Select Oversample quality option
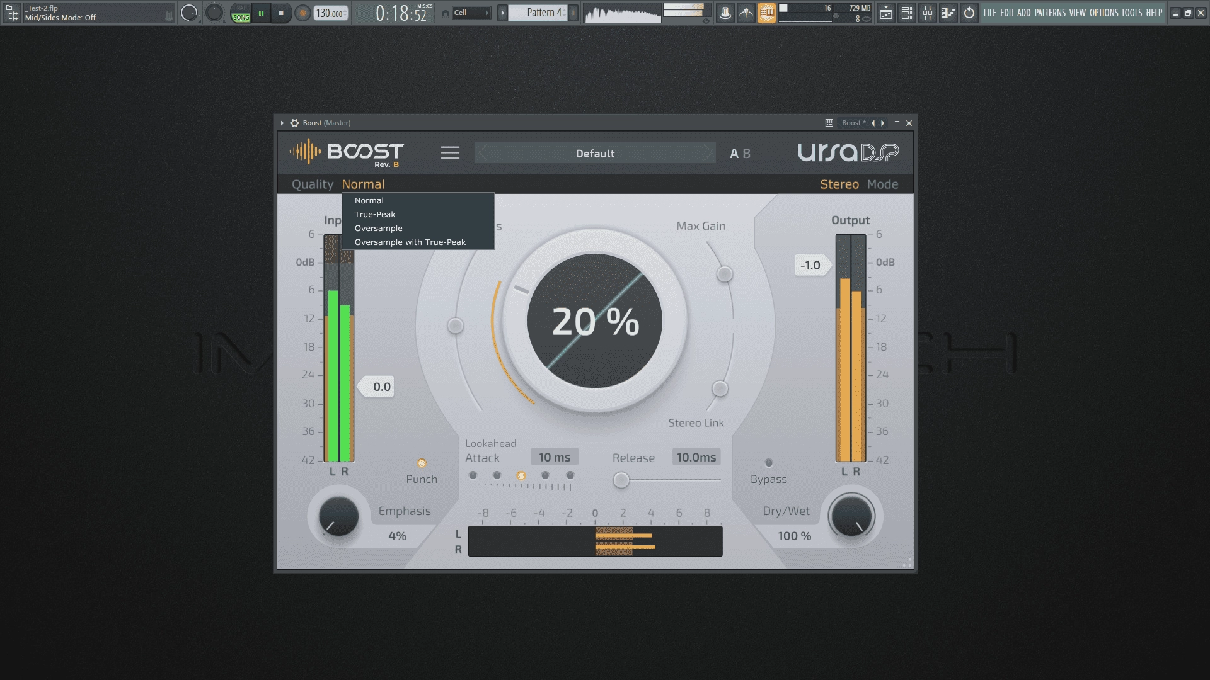This screenshot has height=680, width=1210. point(418,228)
